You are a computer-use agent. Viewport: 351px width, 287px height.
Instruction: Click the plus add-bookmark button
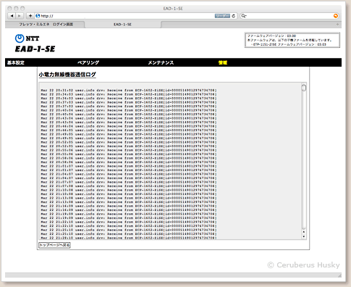pos(30,16)
